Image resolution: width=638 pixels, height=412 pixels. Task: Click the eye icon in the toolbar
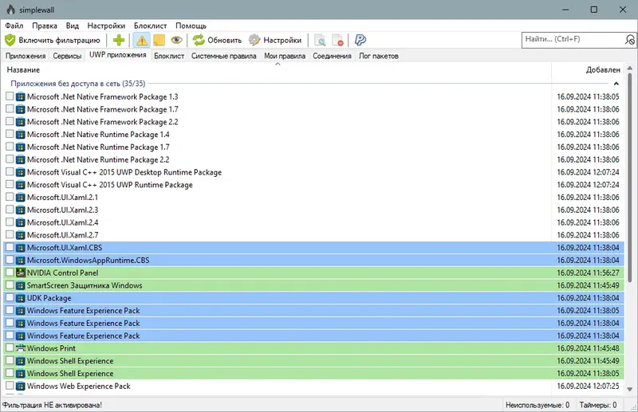[x=176, y=40]
